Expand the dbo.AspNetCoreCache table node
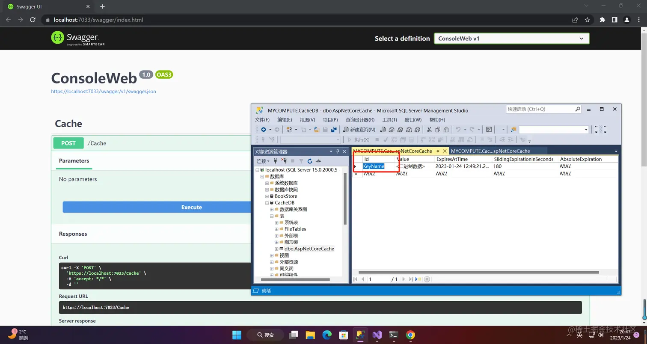 click(x=276, y=249)
